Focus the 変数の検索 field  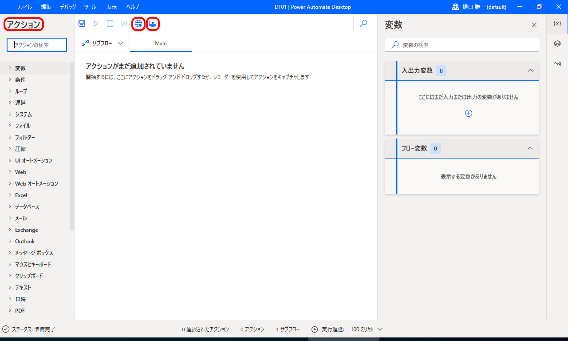tap(462, 45)
